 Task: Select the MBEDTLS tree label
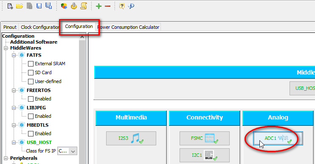coord(37,125)
